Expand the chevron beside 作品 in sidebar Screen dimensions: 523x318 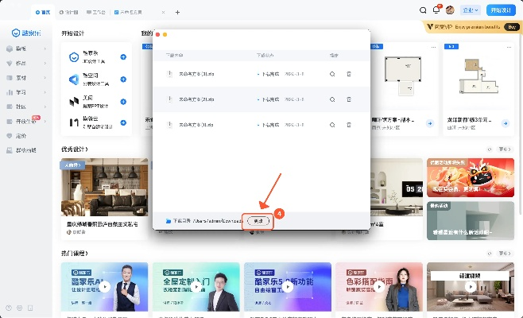[x=45, y=64]
